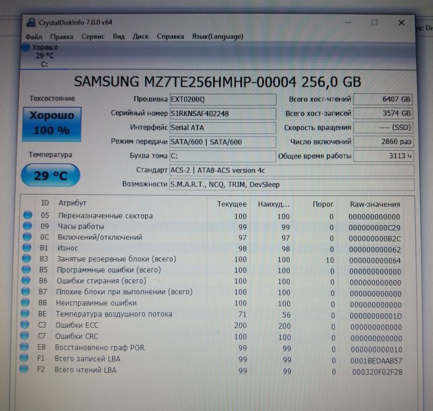Select the Всего записей LBA row
This screenshot has height=411, width=433.
pyautogui.click(x=211, y=359)
